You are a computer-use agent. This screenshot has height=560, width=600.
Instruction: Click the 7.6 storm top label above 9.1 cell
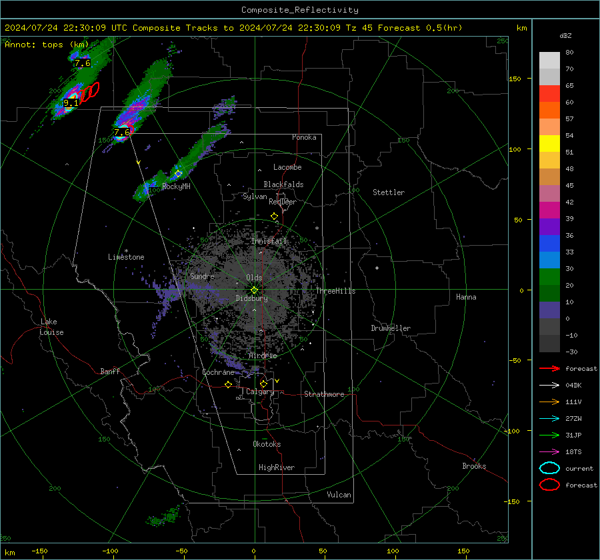pos(83,63)
